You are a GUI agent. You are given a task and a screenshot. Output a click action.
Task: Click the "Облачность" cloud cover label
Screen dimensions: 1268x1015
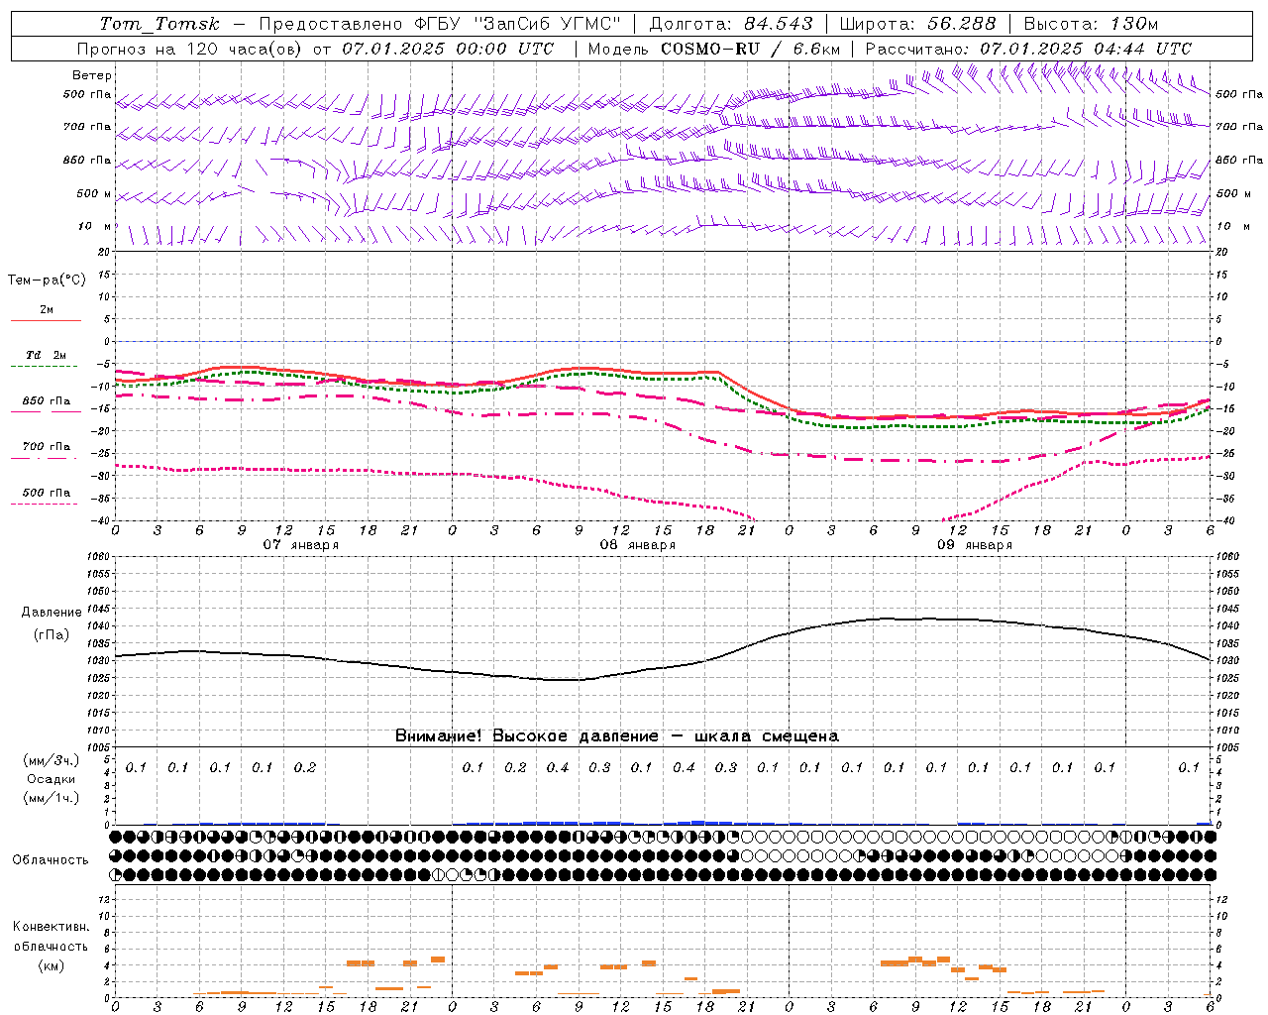click(51, 860)
